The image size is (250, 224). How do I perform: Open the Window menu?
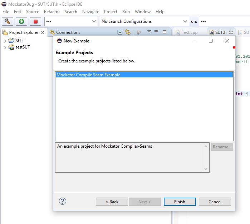(x=143, y=12)
